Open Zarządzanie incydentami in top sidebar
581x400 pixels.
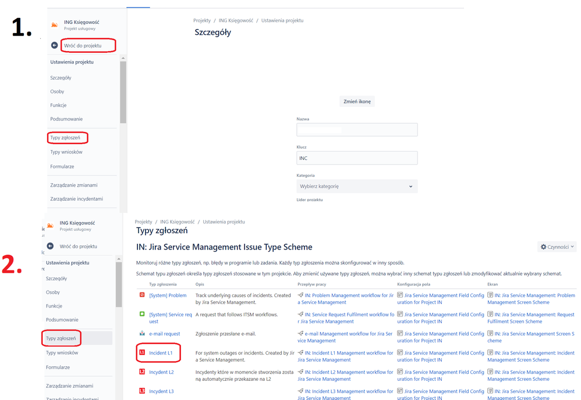click(x=77, y=199)
